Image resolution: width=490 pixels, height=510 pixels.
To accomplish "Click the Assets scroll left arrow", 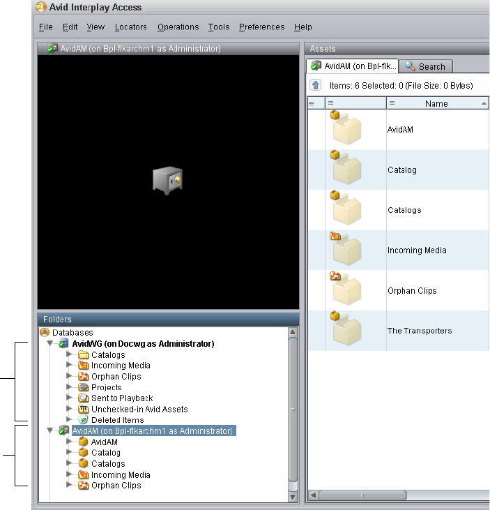I will (313, 495).
